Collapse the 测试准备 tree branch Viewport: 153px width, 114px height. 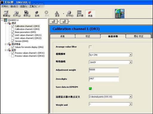(x=6, y=44)
